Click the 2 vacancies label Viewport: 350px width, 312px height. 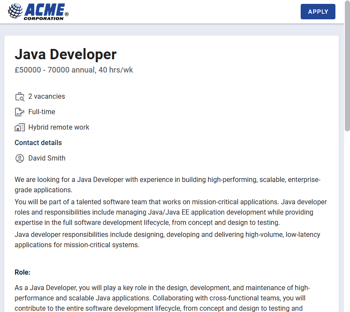coord(46,97)
